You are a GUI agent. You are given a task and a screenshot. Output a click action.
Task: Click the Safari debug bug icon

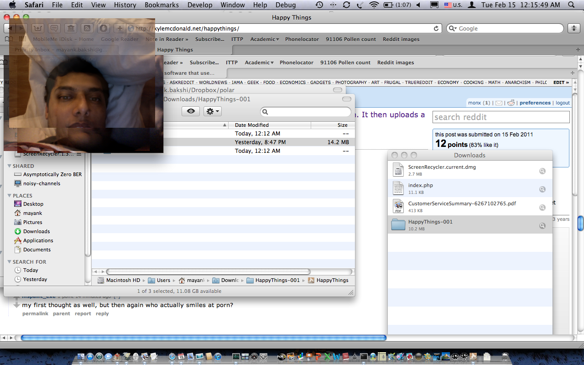click(574, 28)
